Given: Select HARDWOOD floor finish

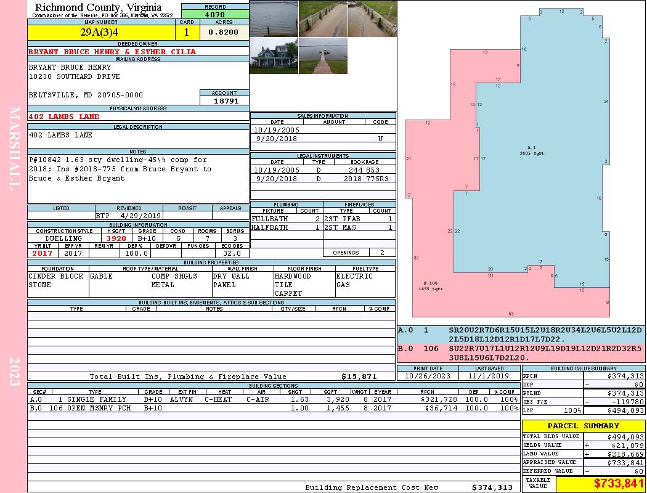Looking at the screenshot, I should click(293, 276).
